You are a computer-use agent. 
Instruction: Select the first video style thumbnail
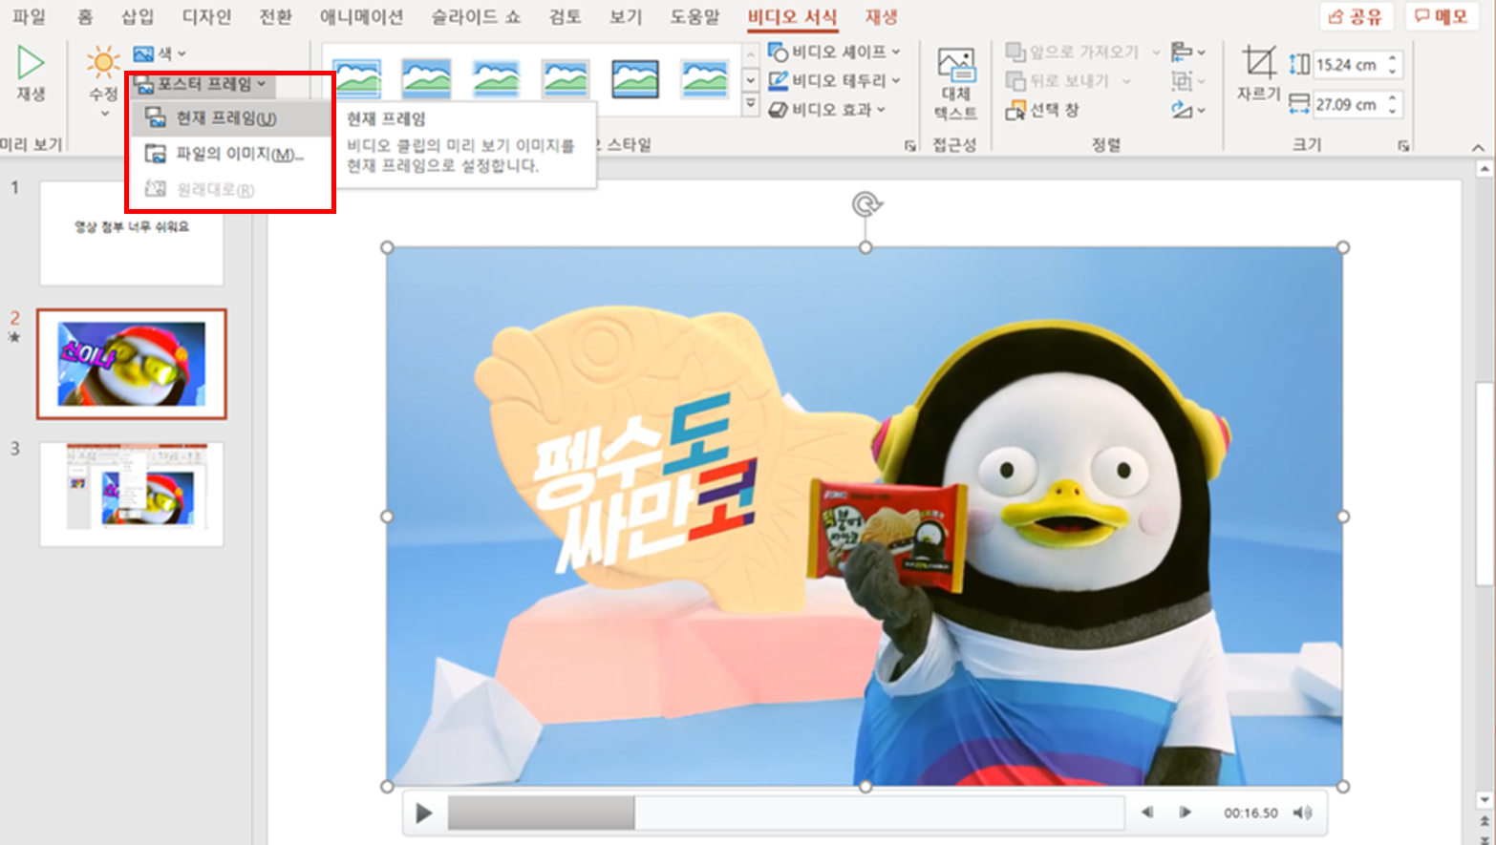357,78
